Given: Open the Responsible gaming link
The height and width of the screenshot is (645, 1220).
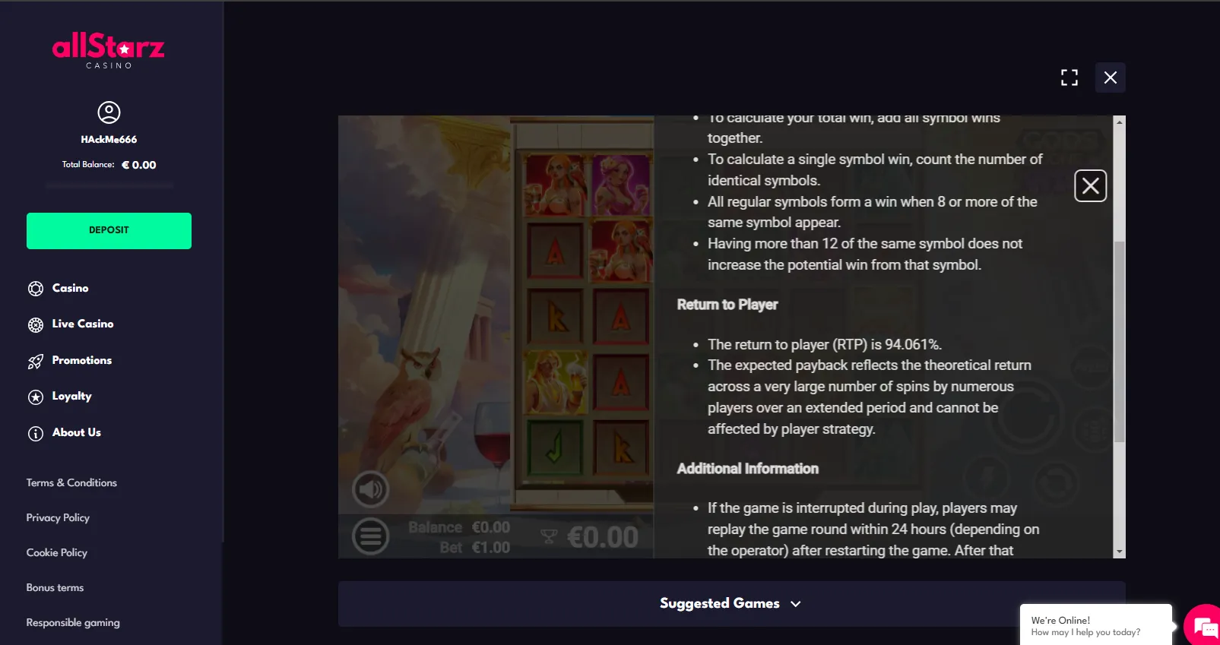Looking at the screenshot, I should pyautogui.click(x=73, y=622).
